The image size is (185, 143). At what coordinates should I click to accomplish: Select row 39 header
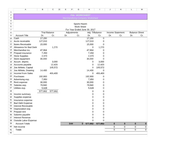tap(11, 123)
